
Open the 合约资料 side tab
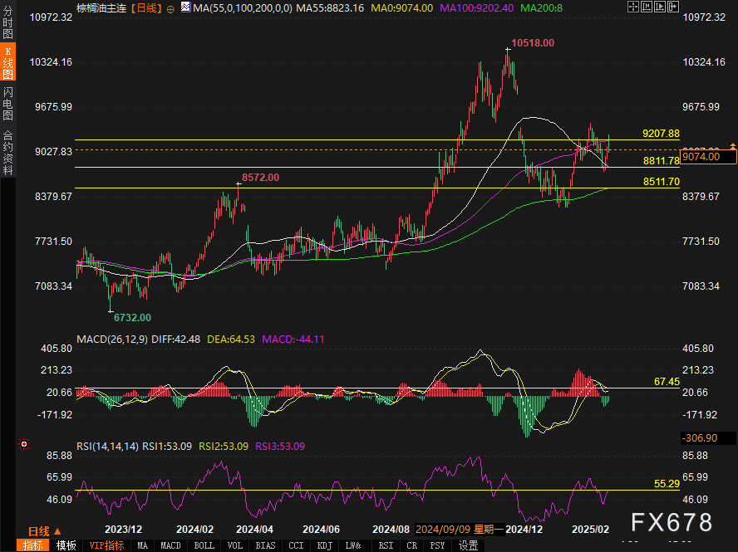tap(8, 153)
